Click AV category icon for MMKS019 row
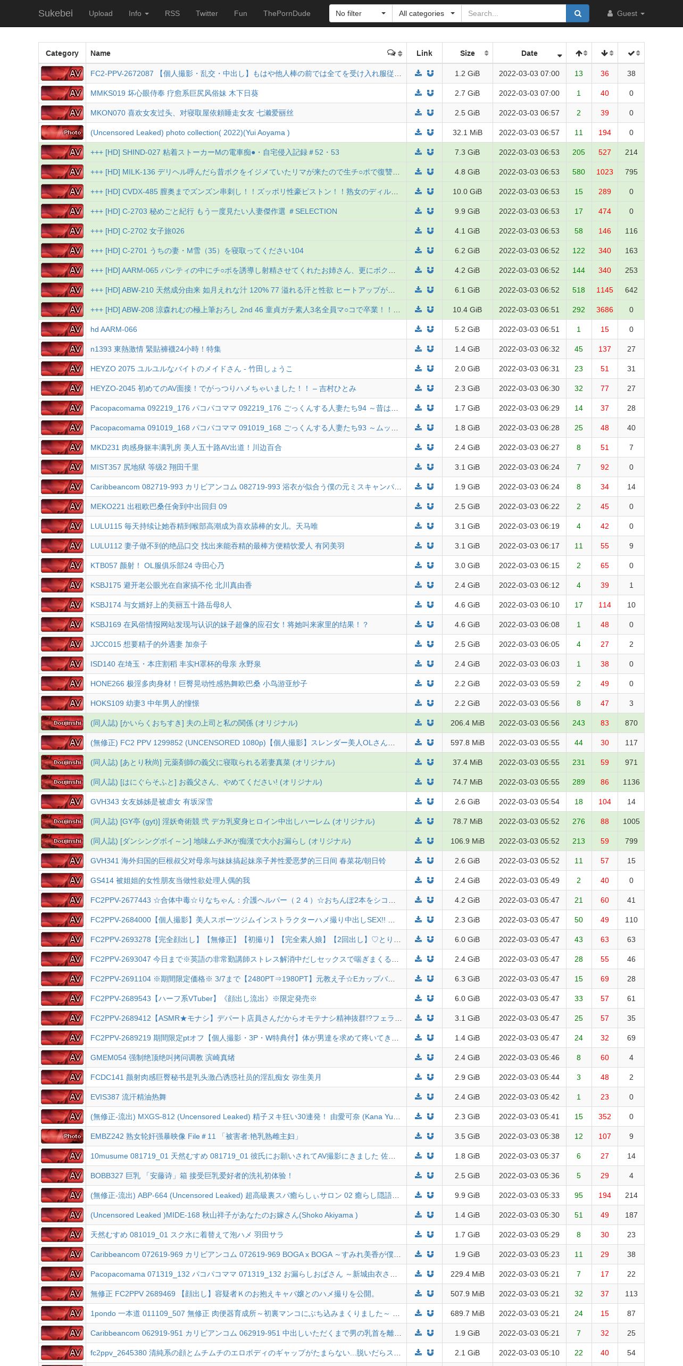This screenshot has height=1366, width=683. pos(62,93)
